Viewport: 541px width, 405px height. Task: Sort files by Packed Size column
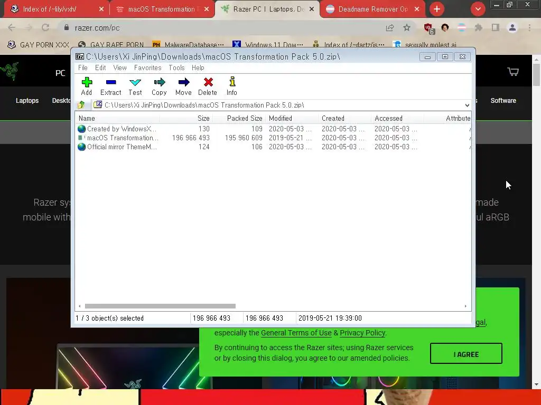click(239, 119)
